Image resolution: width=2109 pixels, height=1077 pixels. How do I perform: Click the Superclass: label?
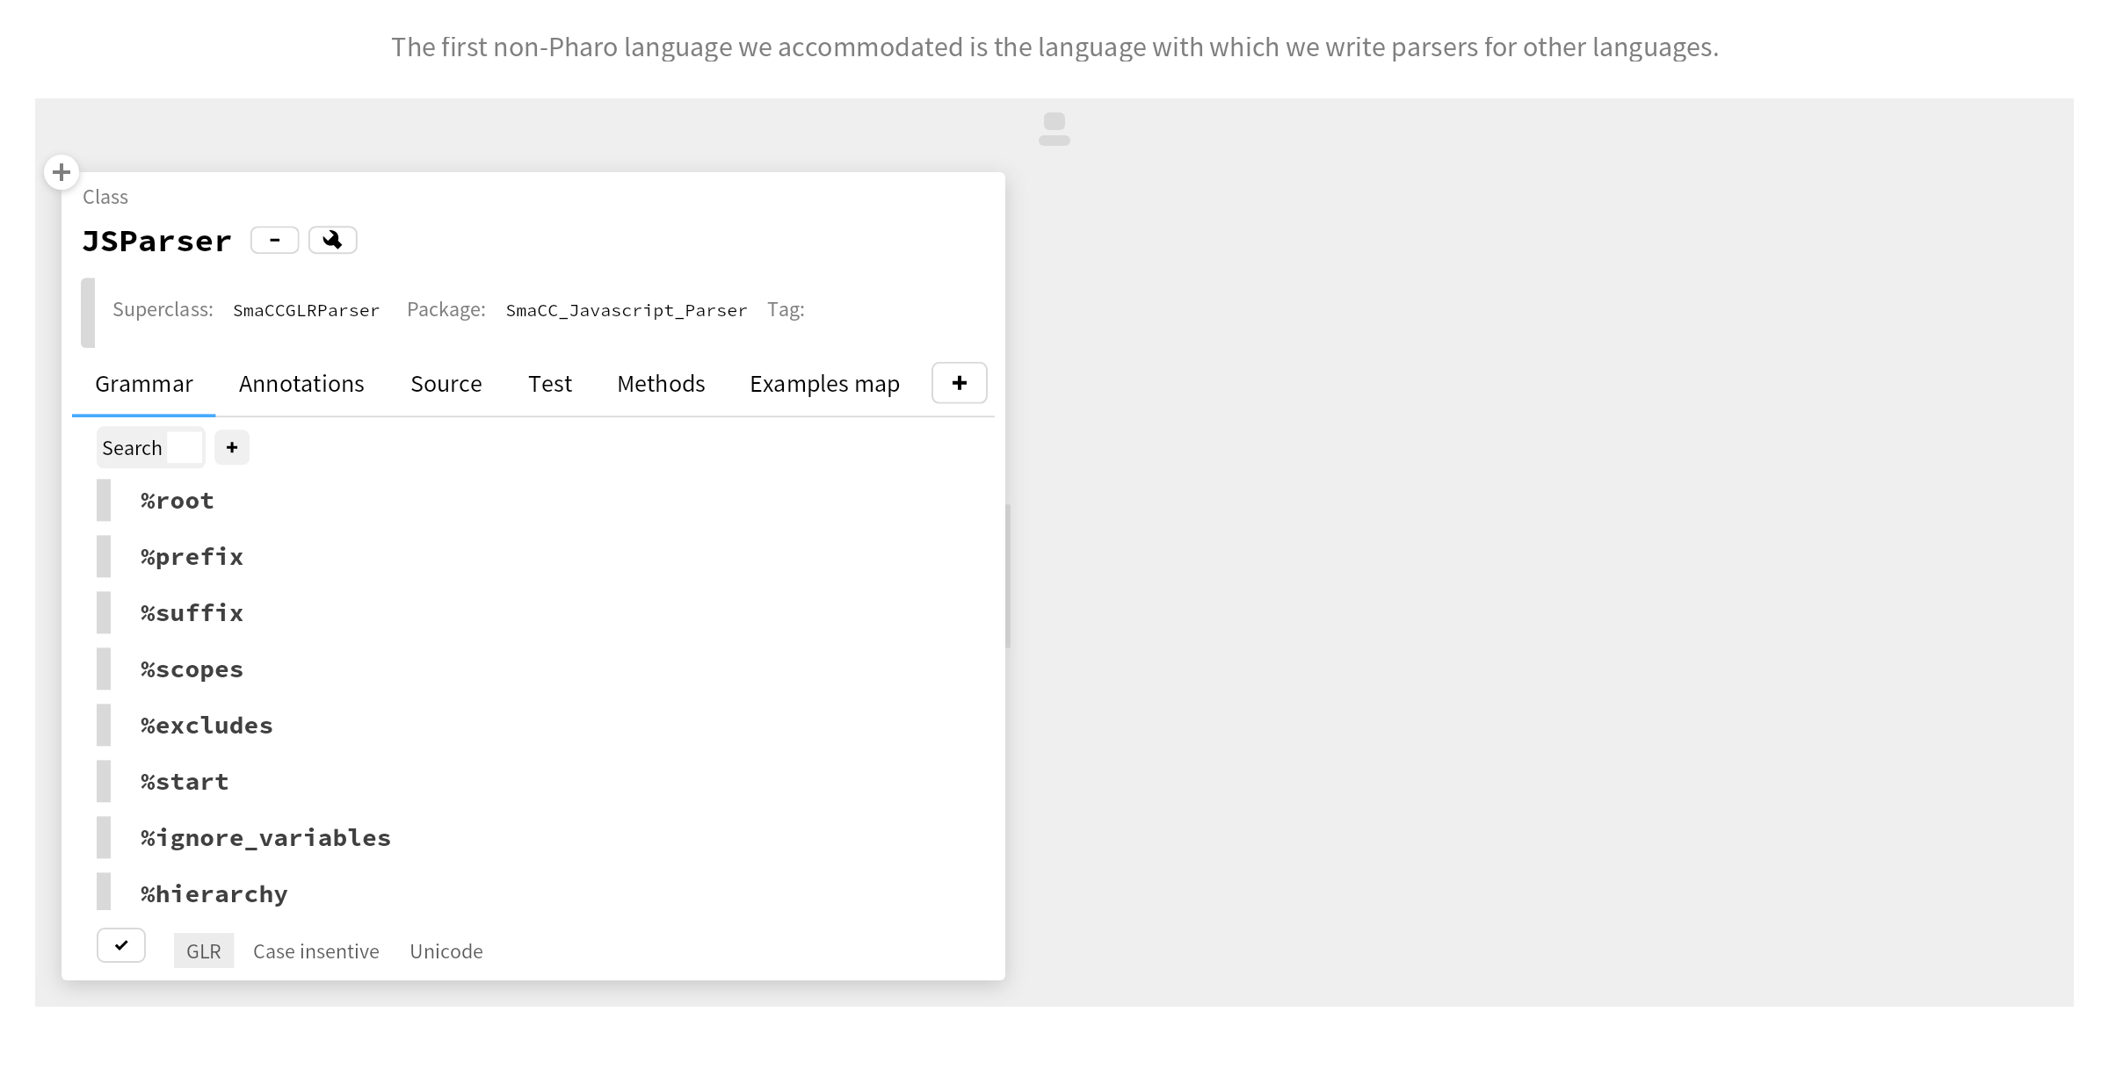click(x=163, y=309)
